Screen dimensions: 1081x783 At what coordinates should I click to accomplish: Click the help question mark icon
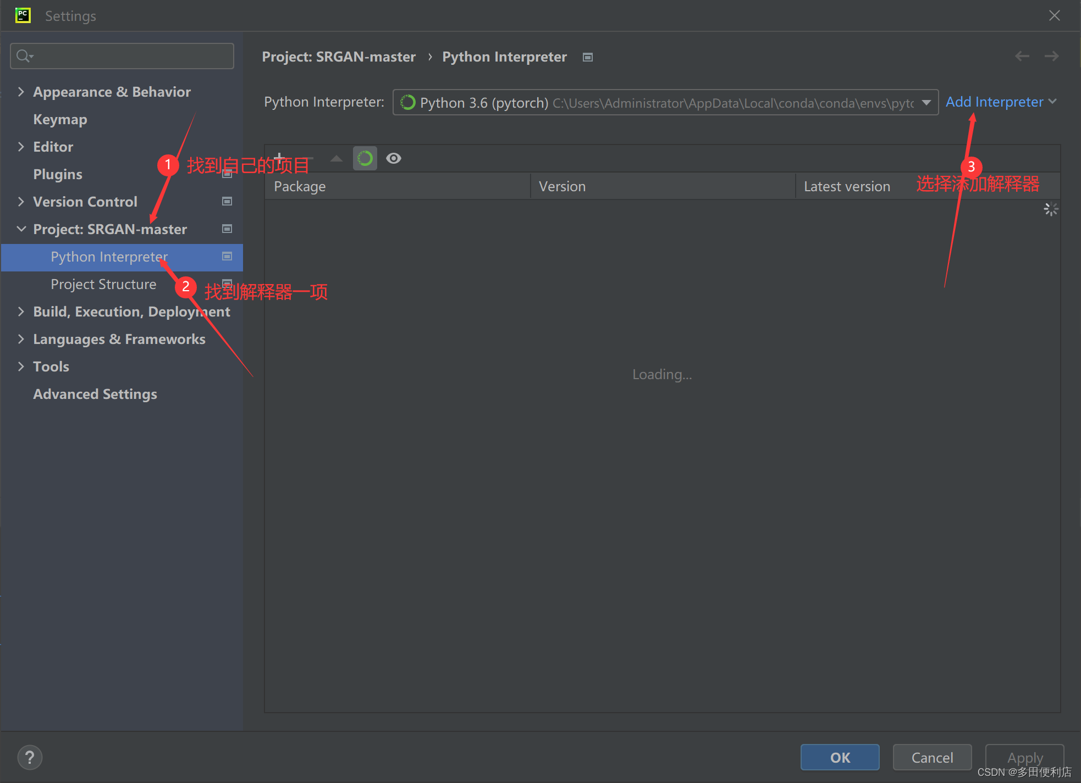coord(30,757)
